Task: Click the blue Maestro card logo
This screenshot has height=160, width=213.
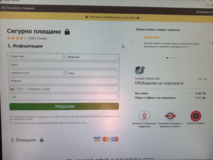Action: point(114,139)
